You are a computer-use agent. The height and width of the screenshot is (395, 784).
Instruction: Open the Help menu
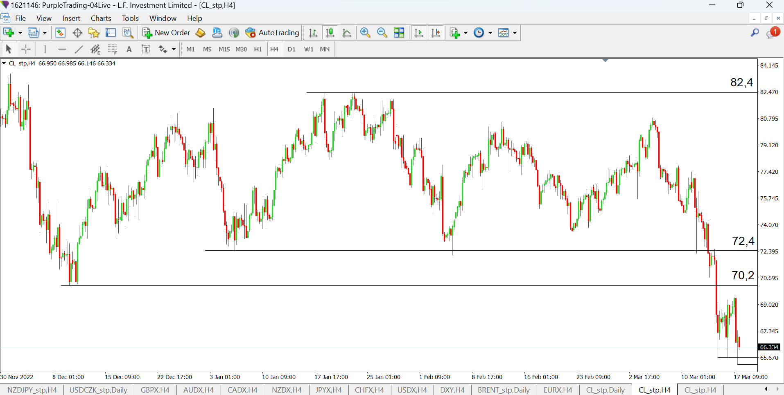194,18
